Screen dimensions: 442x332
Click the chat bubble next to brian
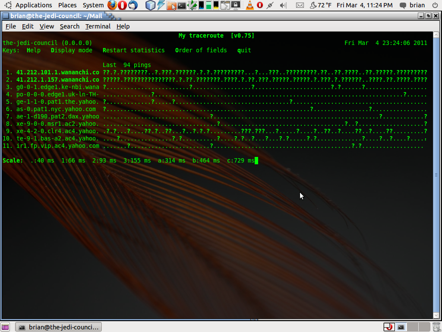pos(403,5)
